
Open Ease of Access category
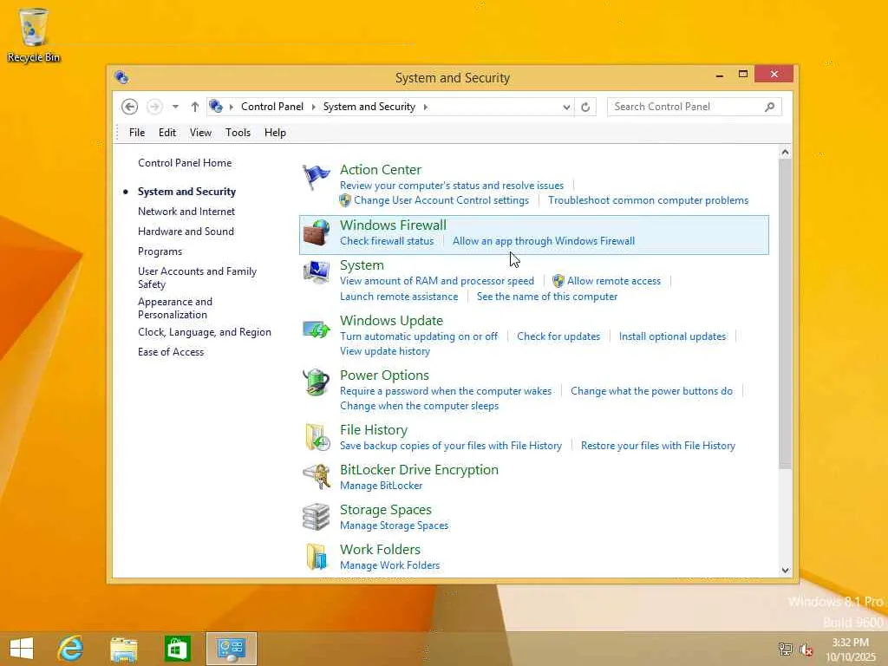[171, 352]
